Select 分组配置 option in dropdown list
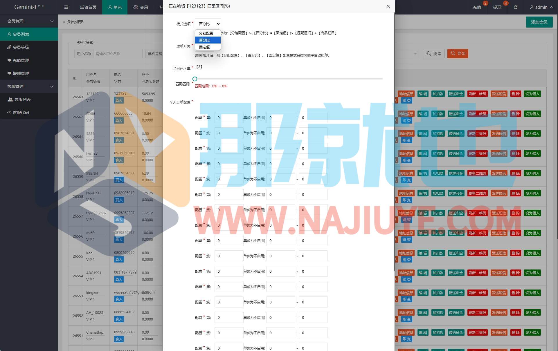The height and width of the screenshot is (351, 558). coord(206,33)
